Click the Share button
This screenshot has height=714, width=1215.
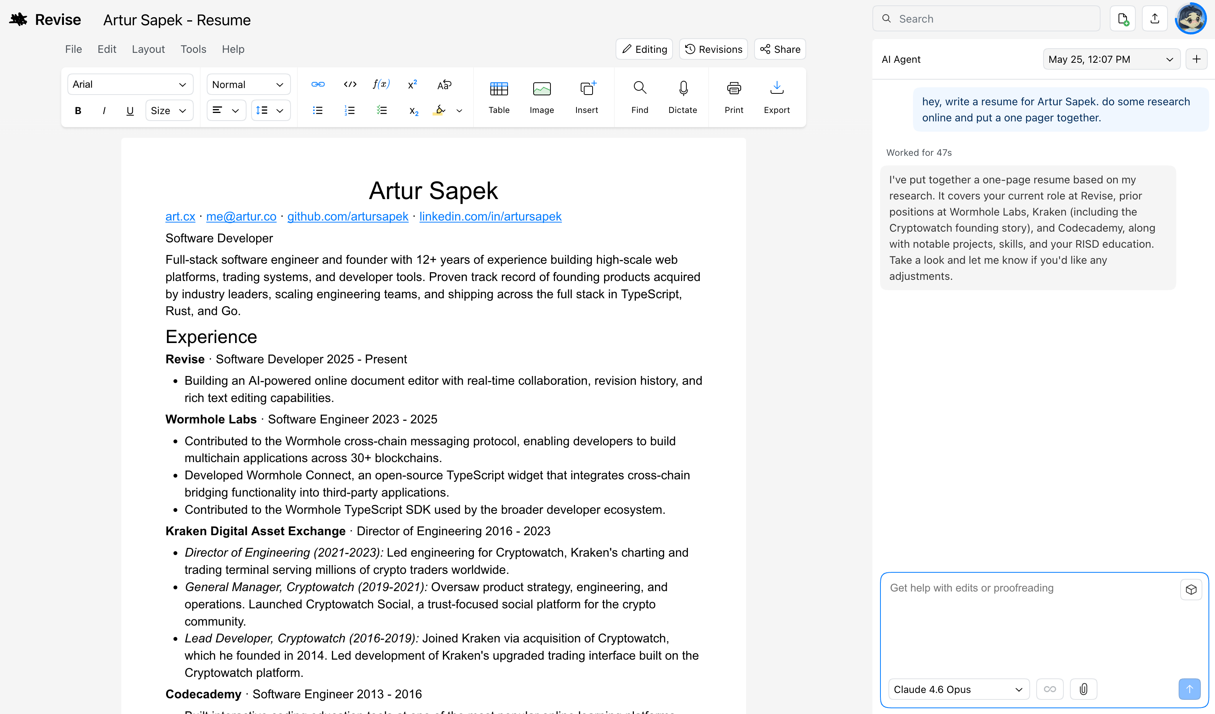[x=780, y=49]
